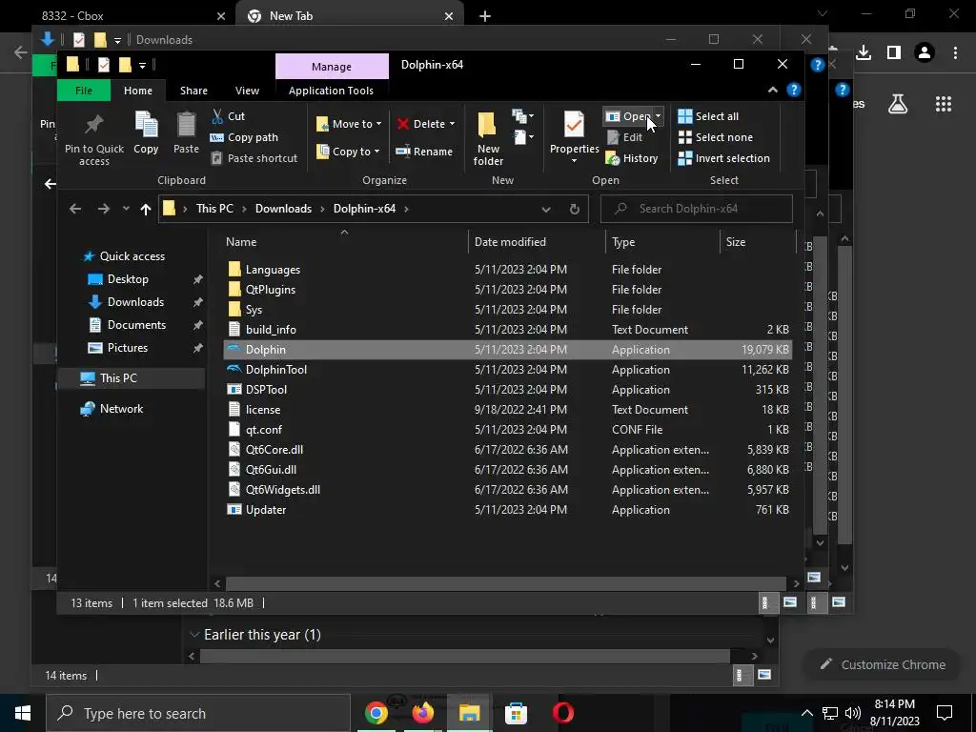This screenshot has width=976, height=732.
Task: Click the Manage contextual tab
Action: pos(332,66)
